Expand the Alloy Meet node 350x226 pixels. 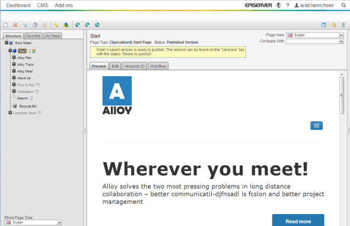coord(14,71)
